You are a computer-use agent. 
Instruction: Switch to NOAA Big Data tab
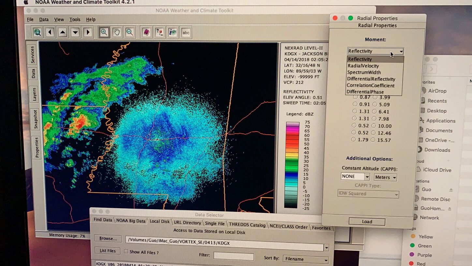[131, 221]
